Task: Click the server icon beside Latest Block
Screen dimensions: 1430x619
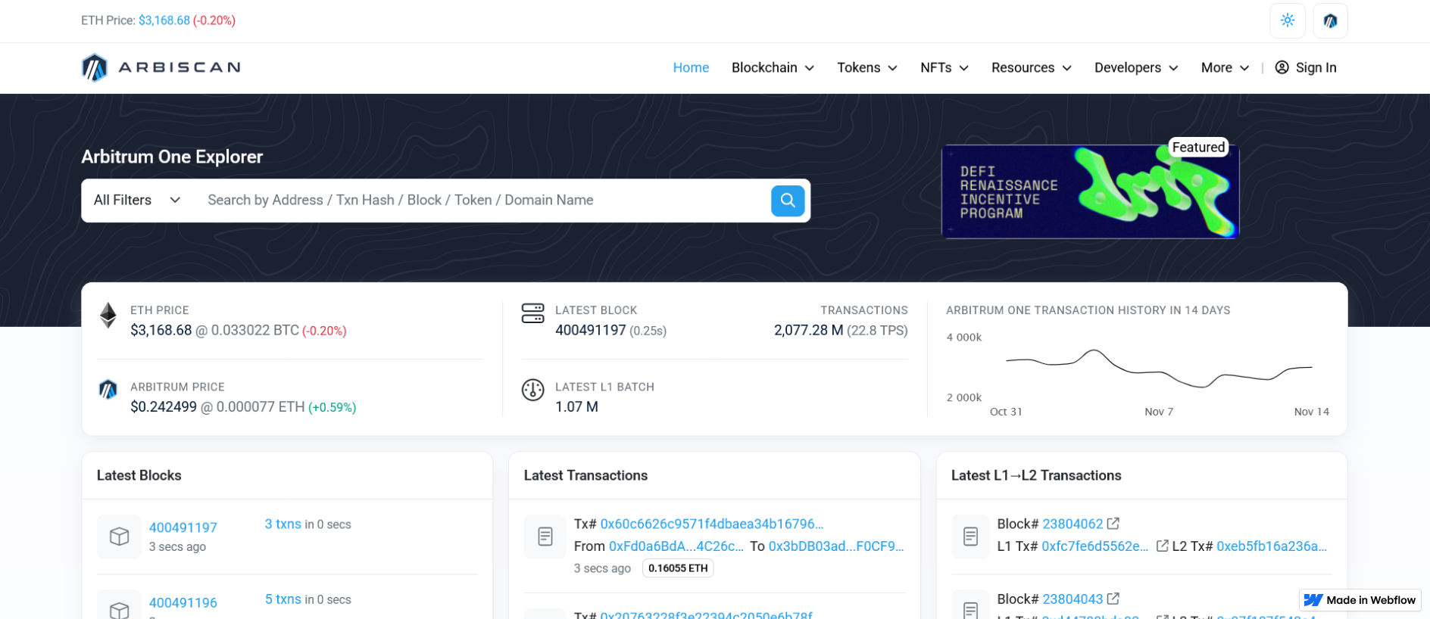Action: coord(533,313)
